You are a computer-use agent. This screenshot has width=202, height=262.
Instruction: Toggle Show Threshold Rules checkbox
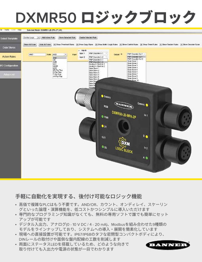point(55,44)
